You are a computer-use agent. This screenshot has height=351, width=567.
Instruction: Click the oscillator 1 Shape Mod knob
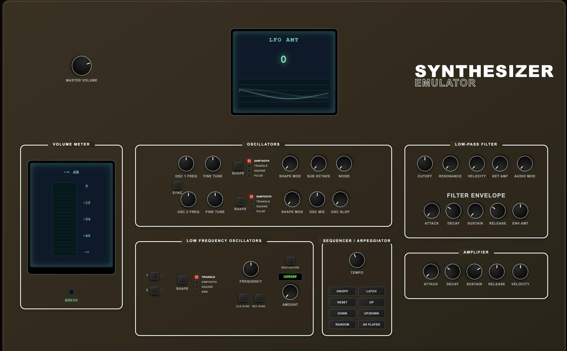290,164
